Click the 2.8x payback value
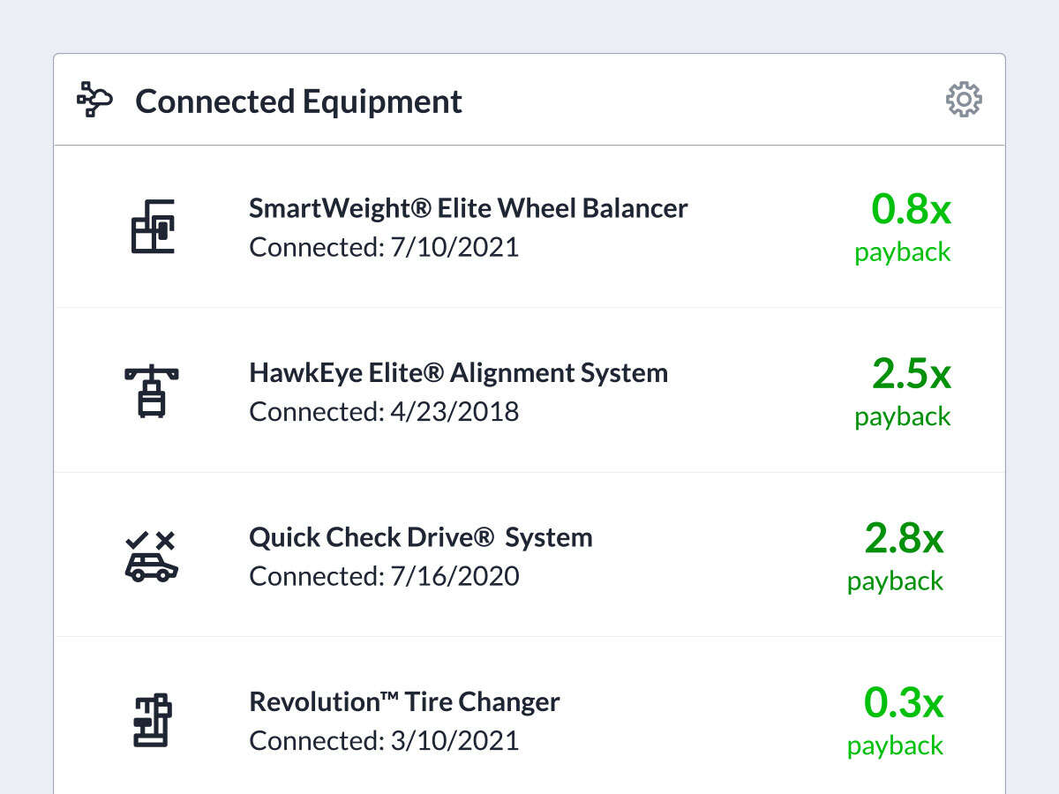This screenshot has height=794, width=1059. point(904,539)
